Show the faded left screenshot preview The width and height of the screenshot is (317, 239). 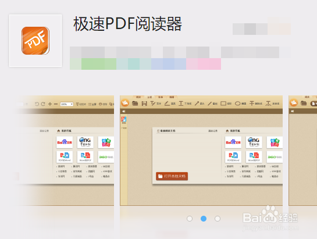pos(65,151)
